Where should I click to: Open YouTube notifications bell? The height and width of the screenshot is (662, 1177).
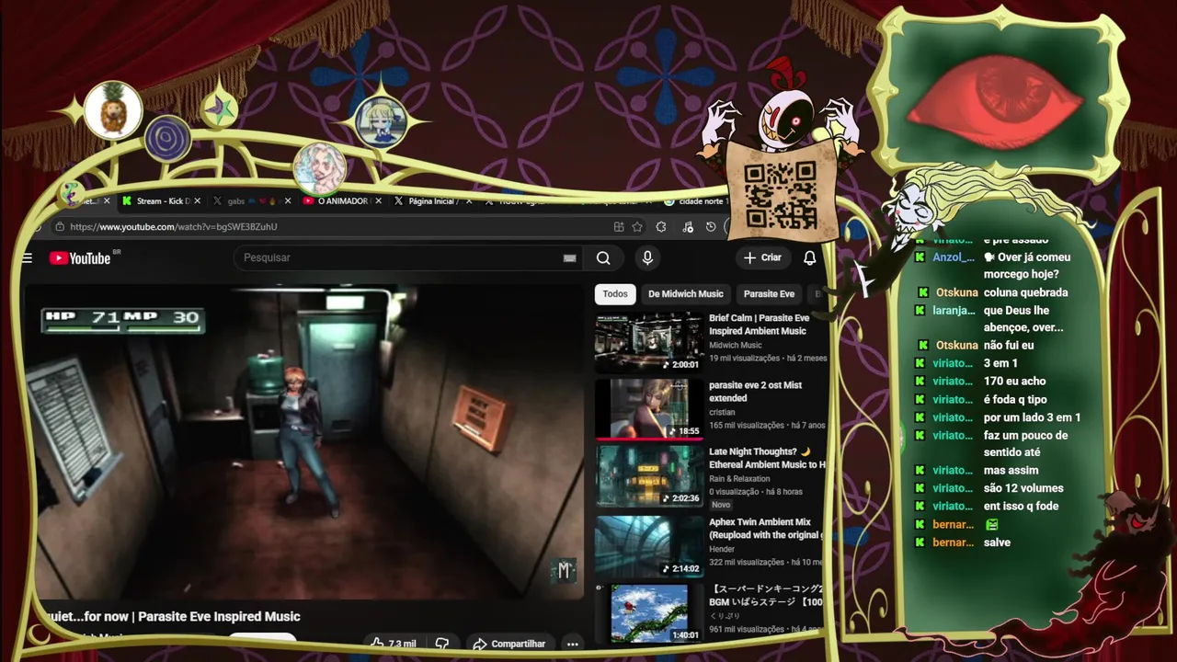(x=809, y=258)
